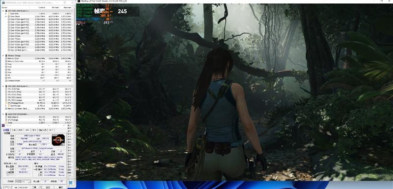
Task: Switch to the 内存 (Memory) tab in CPU-Z
Action: 20,130
